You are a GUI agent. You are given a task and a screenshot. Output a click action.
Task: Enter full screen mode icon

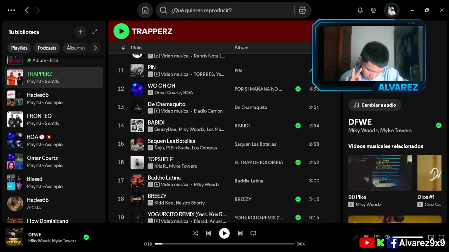(441, 237)
